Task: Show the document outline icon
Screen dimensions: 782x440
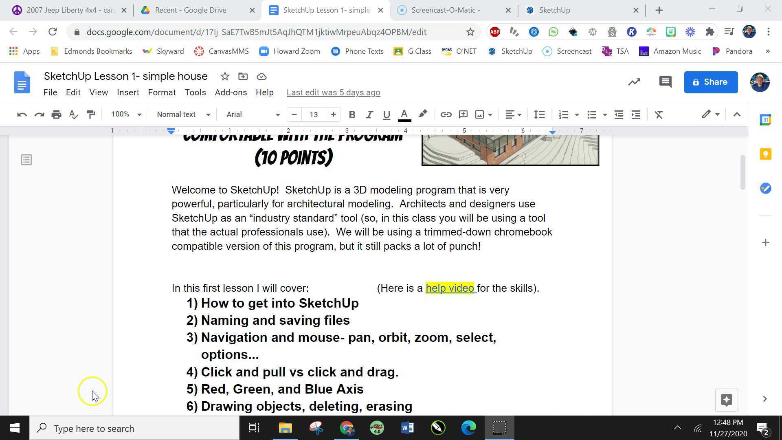Action: pyautogui.click(x=26, y=160)
